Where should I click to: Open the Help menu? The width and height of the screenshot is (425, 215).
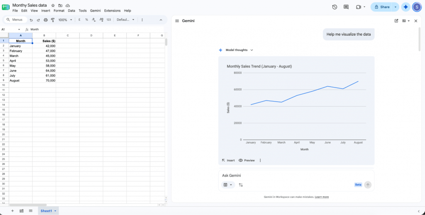point(127,11)
